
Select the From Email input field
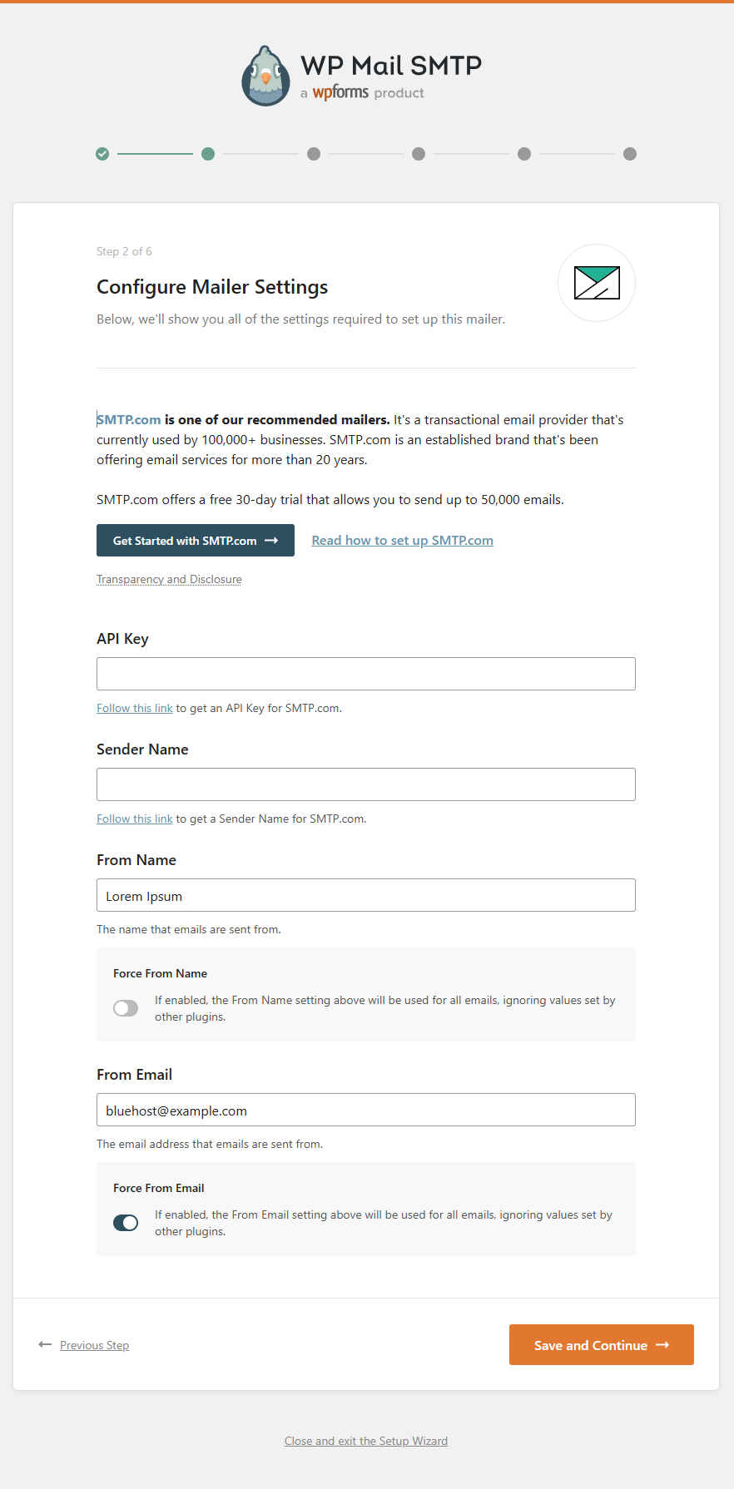click(366, 1110)
